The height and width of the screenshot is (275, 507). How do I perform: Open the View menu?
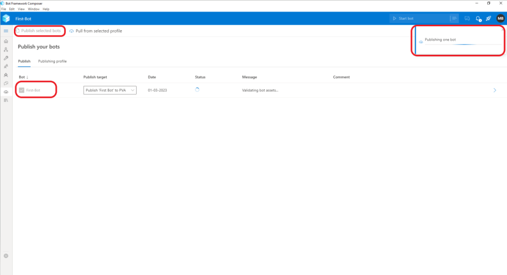click(21, 9)
